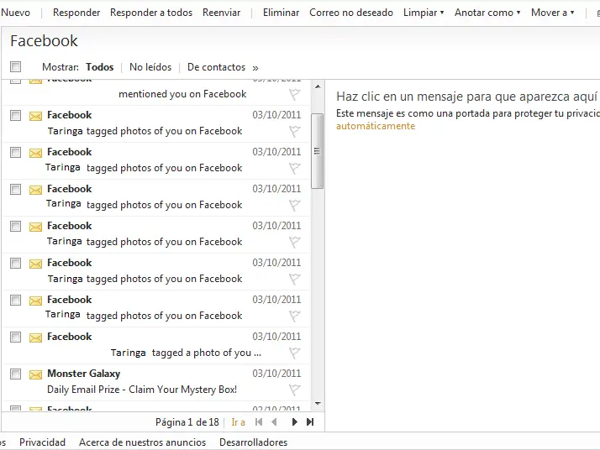Click Reenviar to forward the email
The image size is (600, 450).
[222, 13]
